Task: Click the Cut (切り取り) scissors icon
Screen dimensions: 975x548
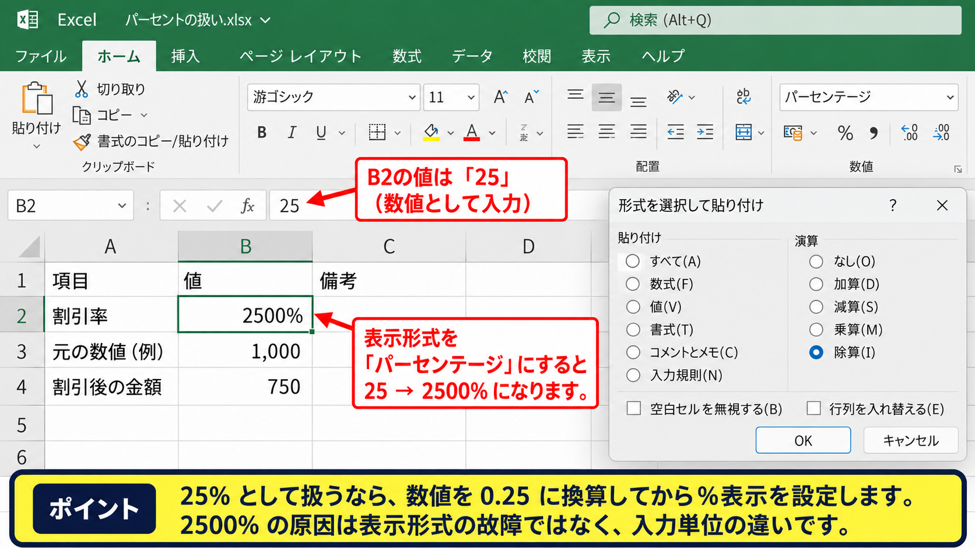Action: coord(82,89)
